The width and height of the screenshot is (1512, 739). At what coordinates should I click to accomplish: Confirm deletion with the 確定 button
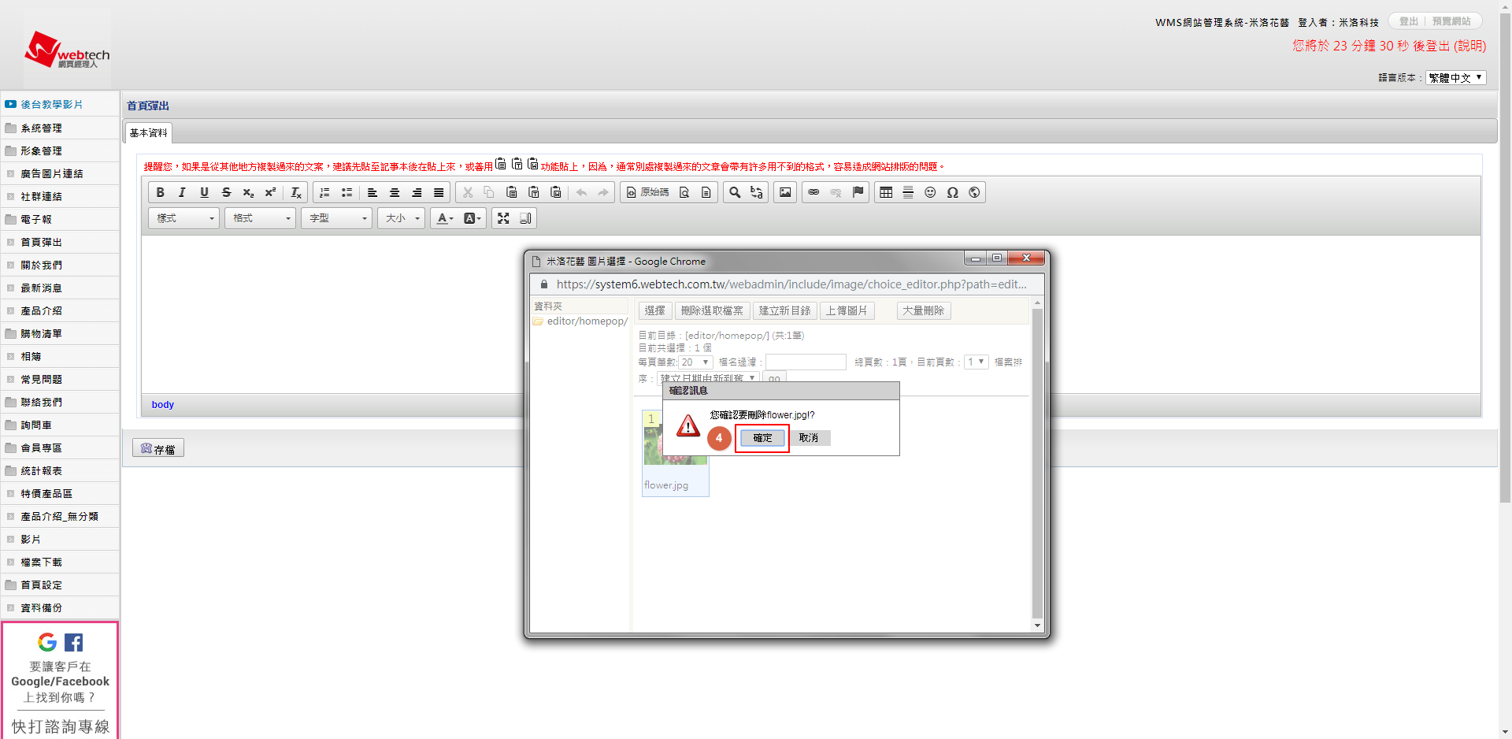[762, 438]
